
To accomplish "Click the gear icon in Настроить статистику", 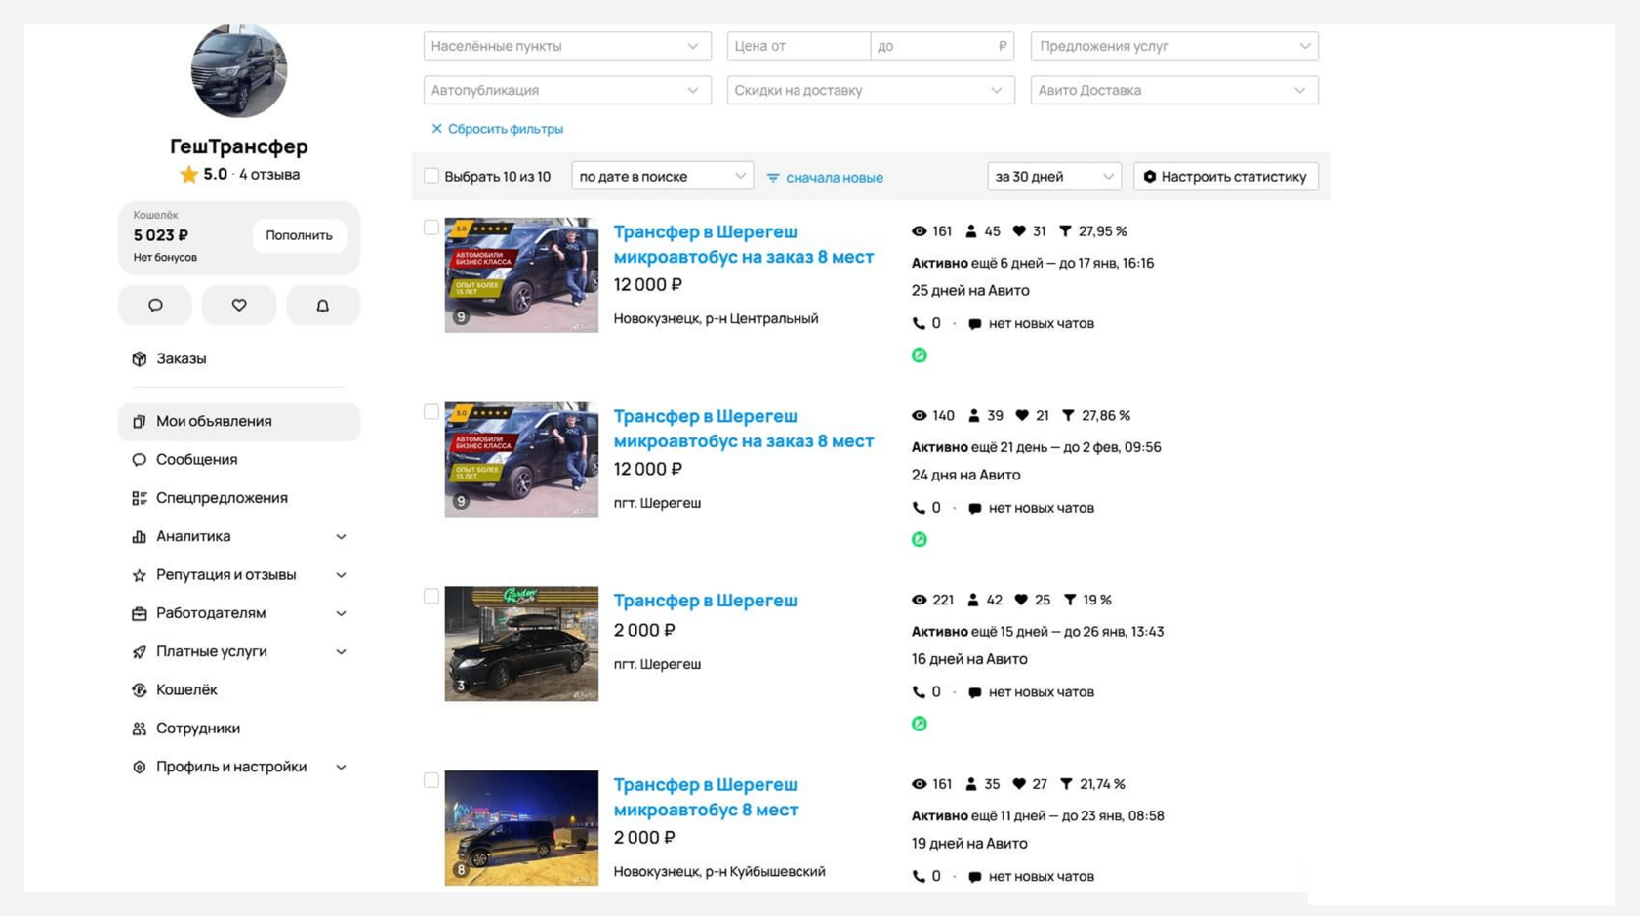I will coord(1150,177).
